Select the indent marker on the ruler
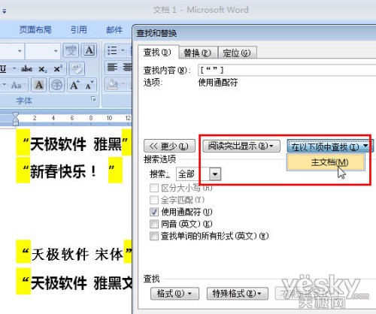Image resolution: width=376 pixels, height=314 pixels. click(x=16, y=119)
